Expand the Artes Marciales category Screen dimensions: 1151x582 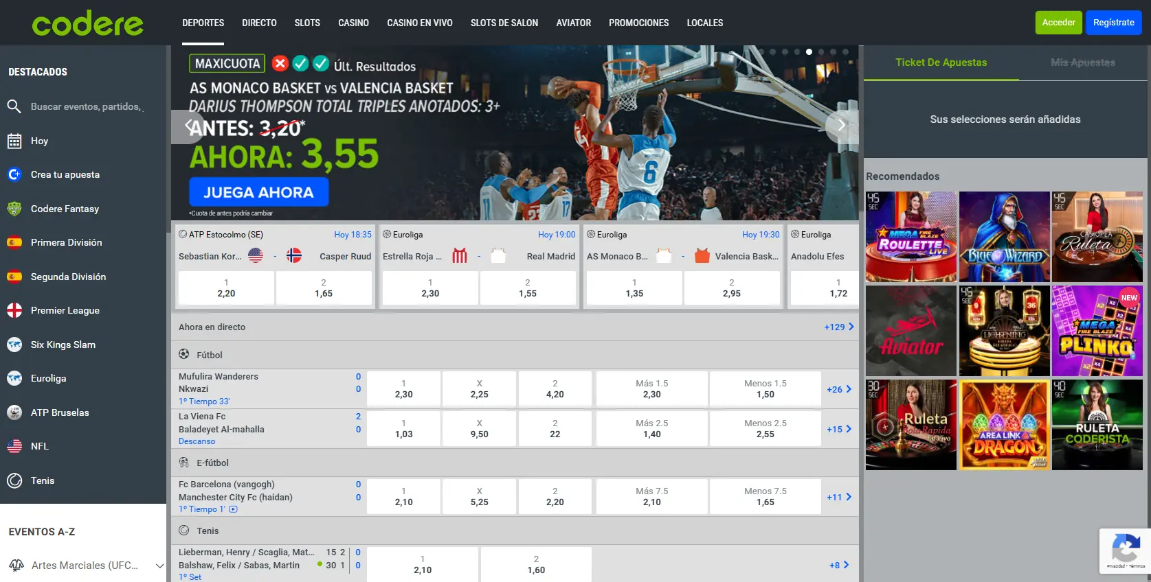[160, 566]
